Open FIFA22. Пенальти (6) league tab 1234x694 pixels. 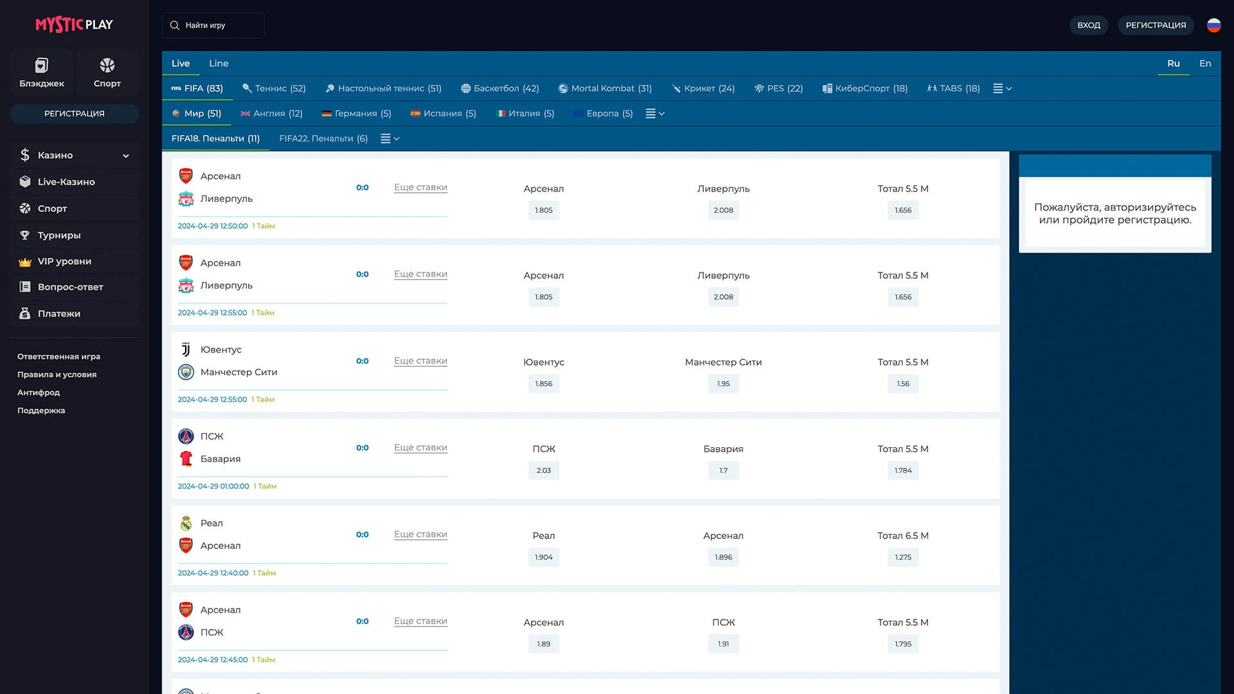[x=323, y=139]
